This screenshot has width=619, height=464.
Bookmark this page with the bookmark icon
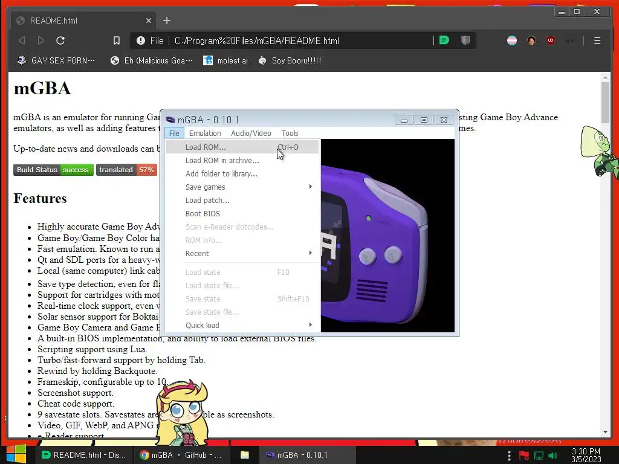pyautogui.click(x=117, y=40)
